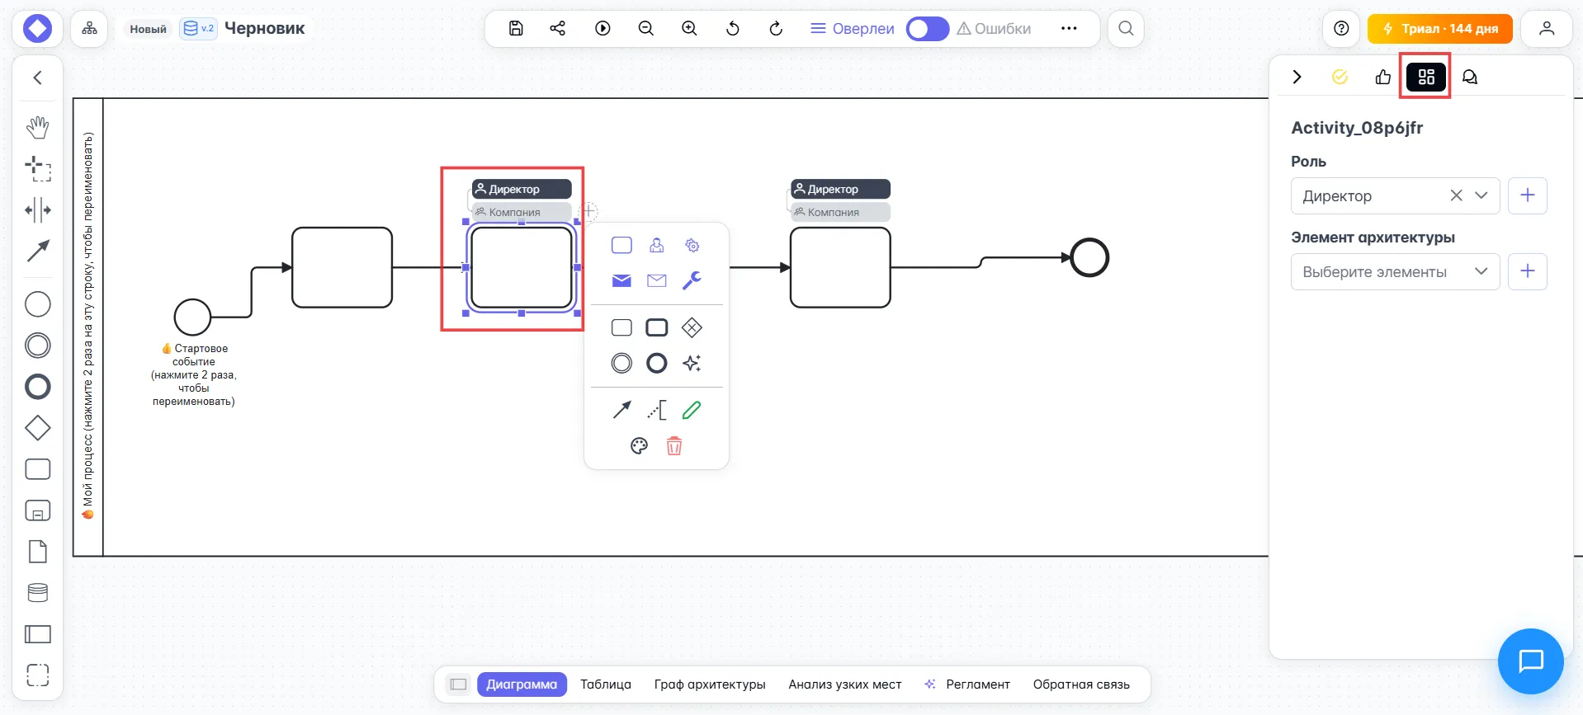1583x715 pixels.
Task: Toggle the side panel icon beside Диаграмма
Action: [x=458, y=684]
